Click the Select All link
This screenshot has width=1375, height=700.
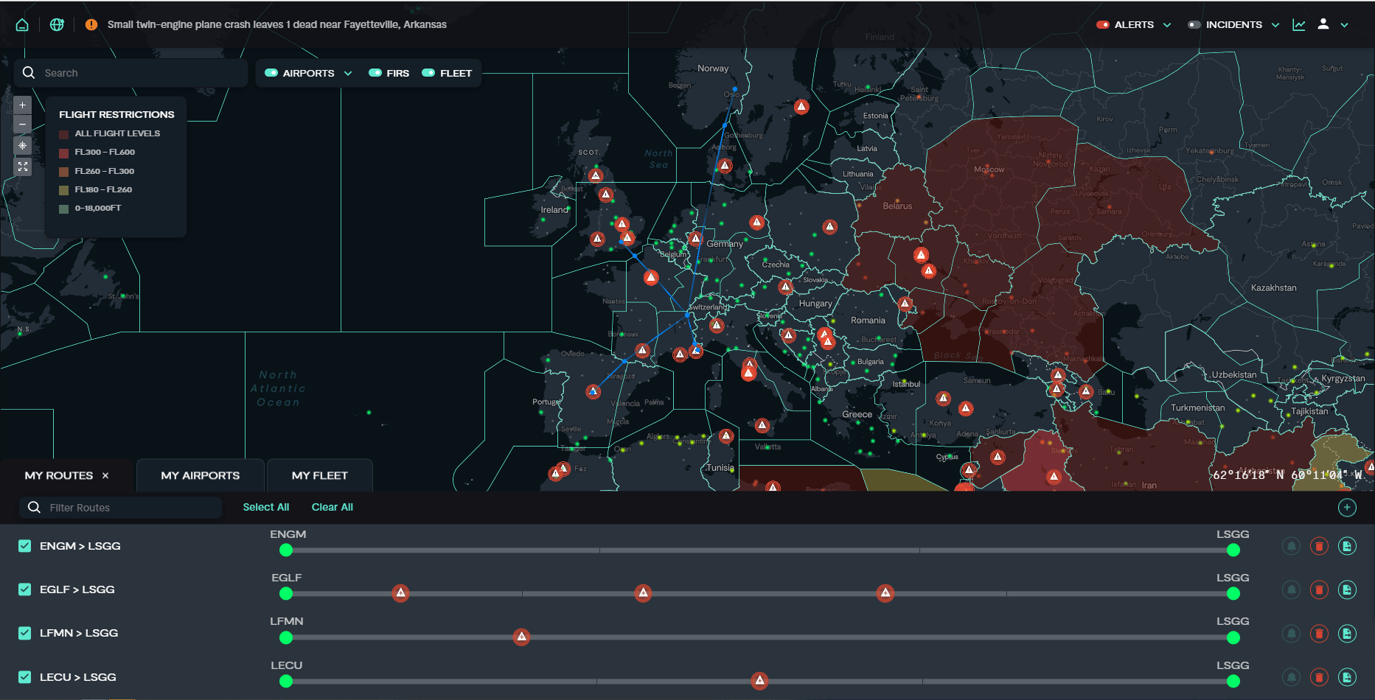(x=265, y=507)
